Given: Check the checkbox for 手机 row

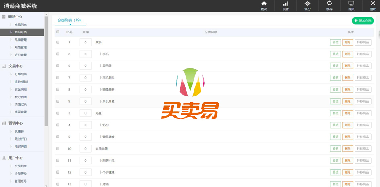Looking at the screenshot, I should click(58, 54).
